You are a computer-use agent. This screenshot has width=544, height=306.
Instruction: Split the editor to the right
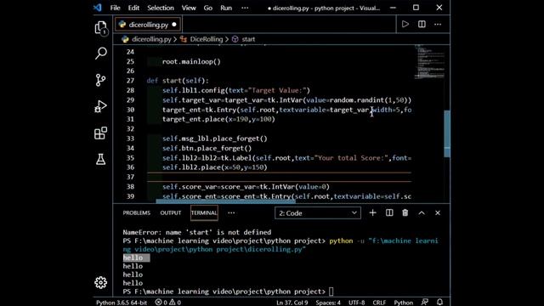tap(422, 25)
